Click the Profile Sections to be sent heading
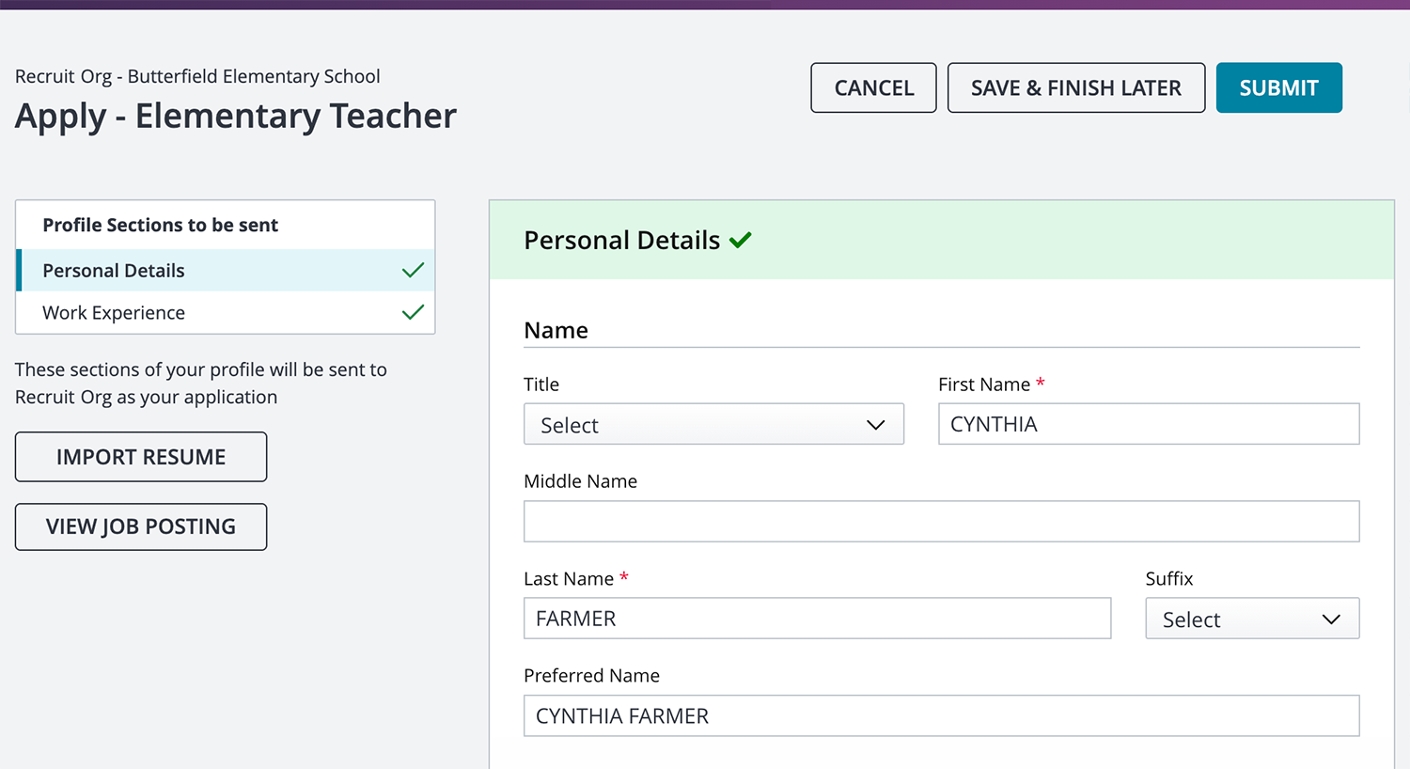 161,226
